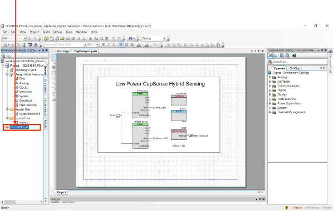Click the Redo toolbar icon
The image size is (334, 211).
pos(119,38)
